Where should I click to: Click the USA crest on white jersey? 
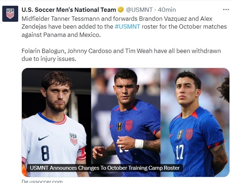tap(73, 139)
